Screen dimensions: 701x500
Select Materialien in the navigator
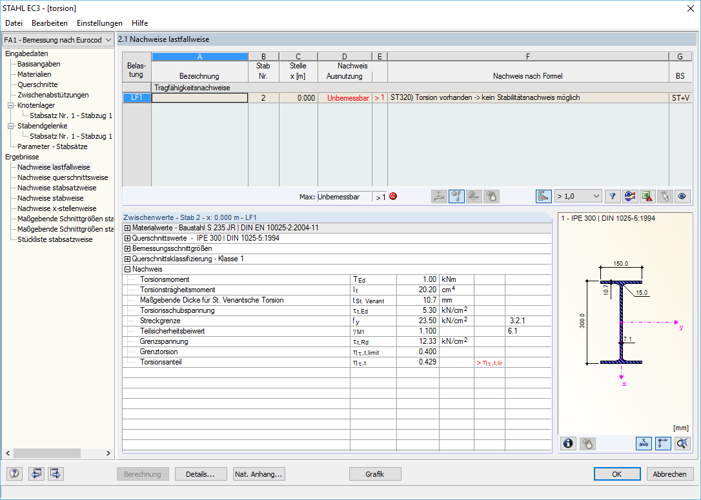click(34, 74)
